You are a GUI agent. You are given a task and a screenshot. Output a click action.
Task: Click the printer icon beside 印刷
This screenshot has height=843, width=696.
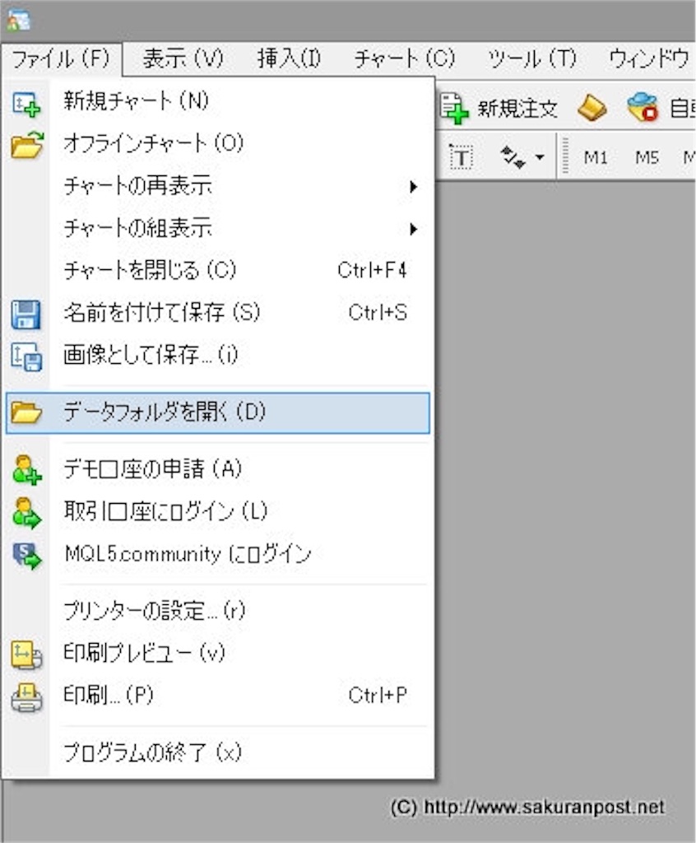[25, 696]
